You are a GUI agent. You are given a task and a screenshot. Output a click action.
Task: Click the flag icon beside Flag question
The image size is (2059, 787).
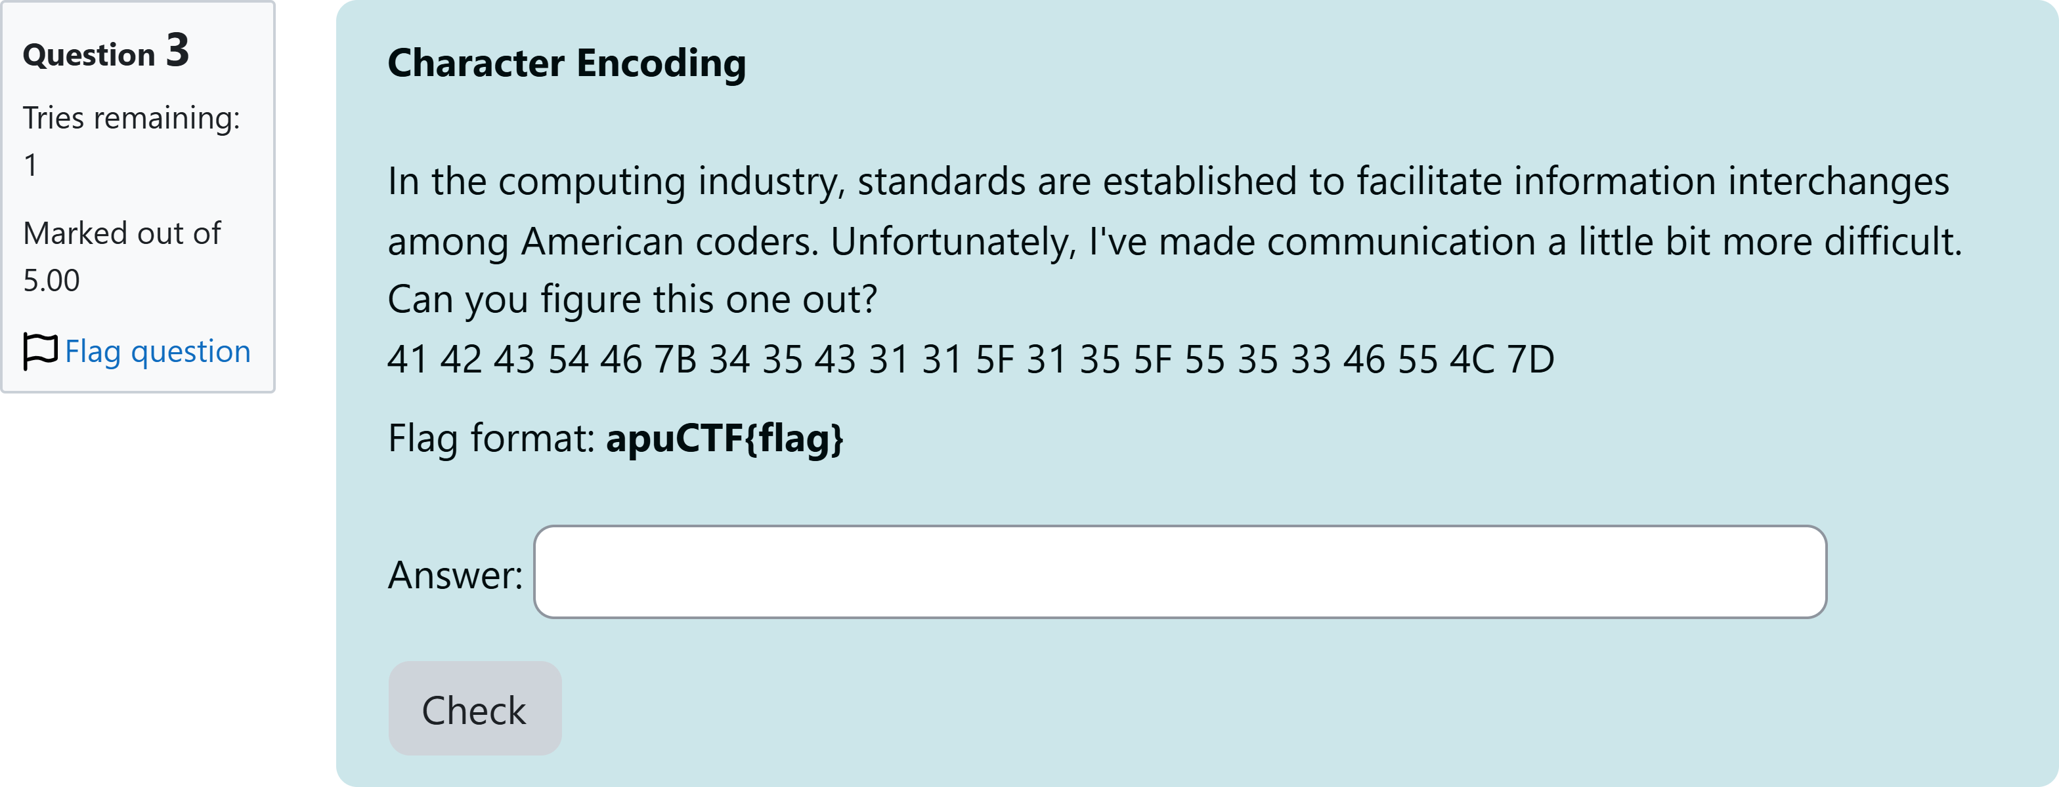click(x=40, y=351)
